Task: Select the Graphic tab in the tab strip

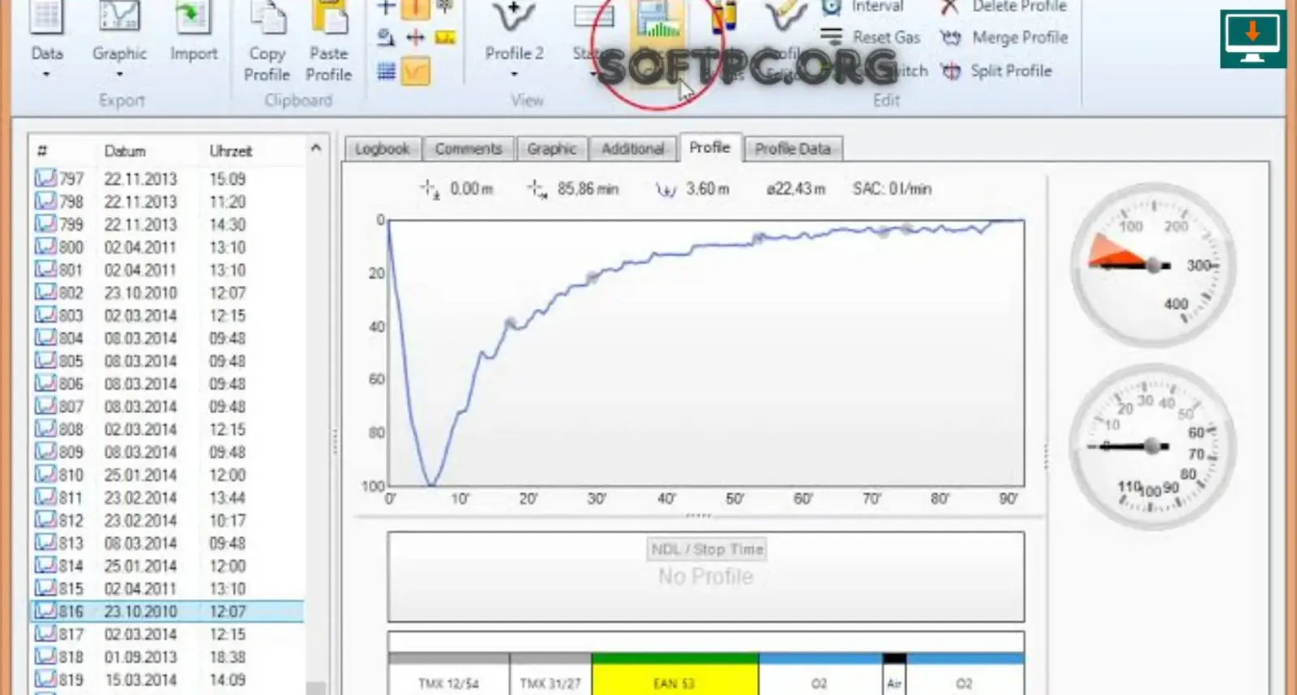Action: click(552, 149)
